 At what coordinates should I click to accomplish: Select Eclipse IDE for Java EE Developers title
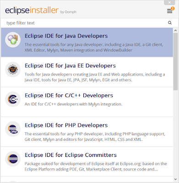tap(70, 66)
